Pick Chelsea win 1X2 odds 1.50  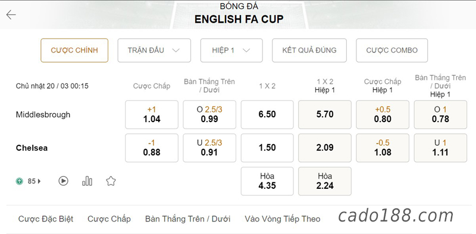click(x=267, y=148)
